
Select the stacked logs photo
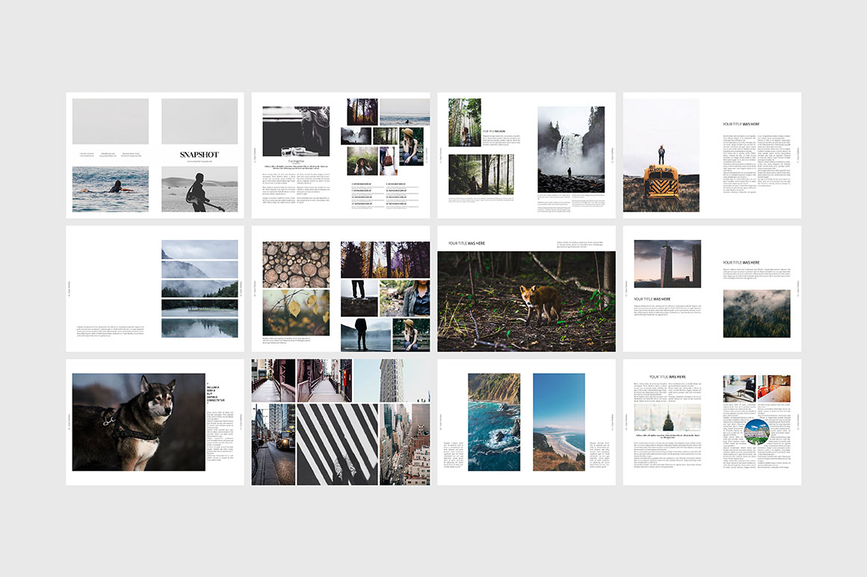(296, 263)
